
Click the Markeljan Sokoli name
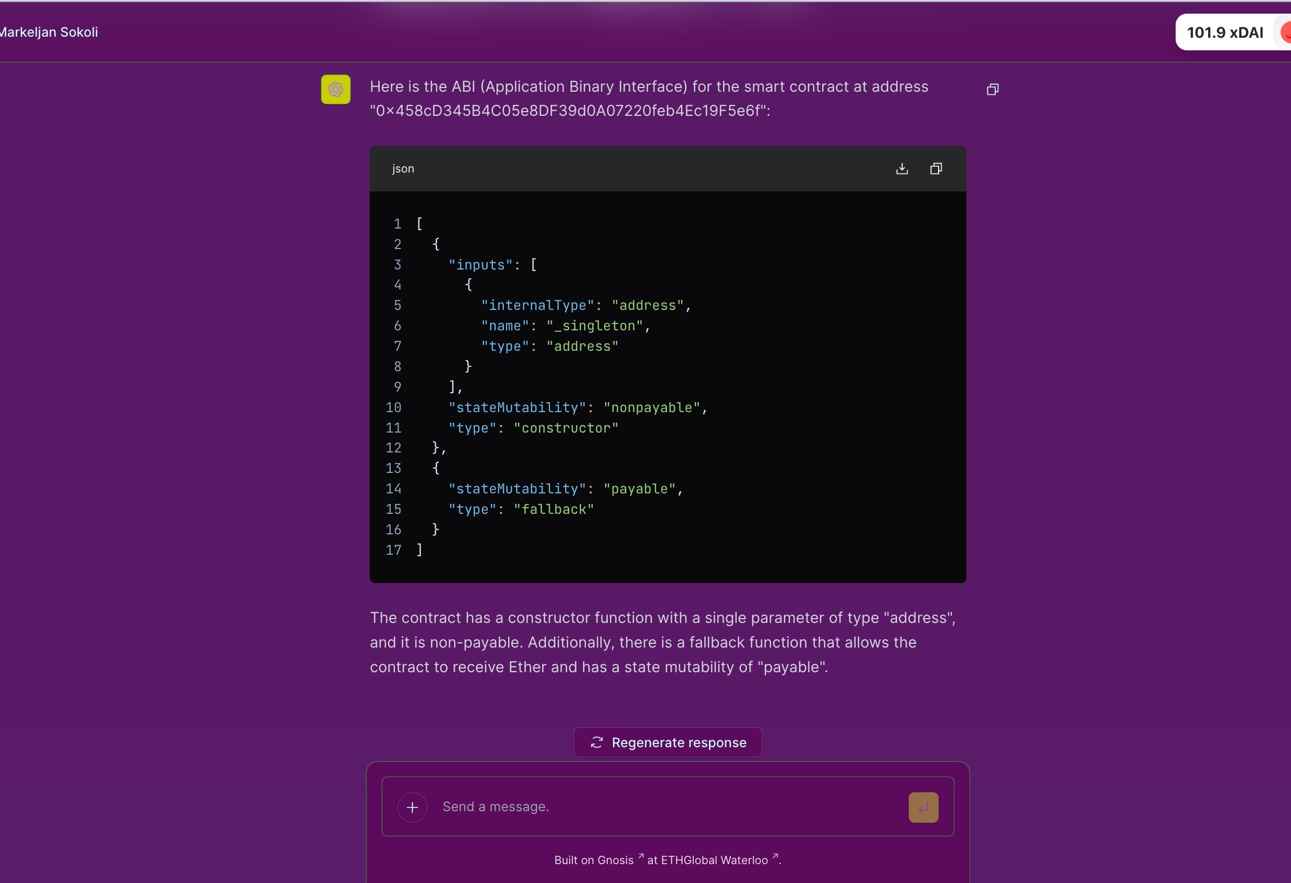point(49,32)
